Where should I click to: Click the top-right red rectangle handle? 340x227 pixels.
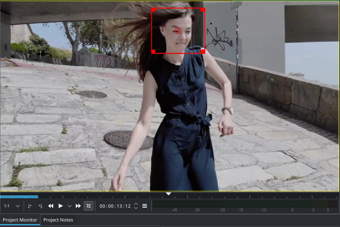(203, 10)
